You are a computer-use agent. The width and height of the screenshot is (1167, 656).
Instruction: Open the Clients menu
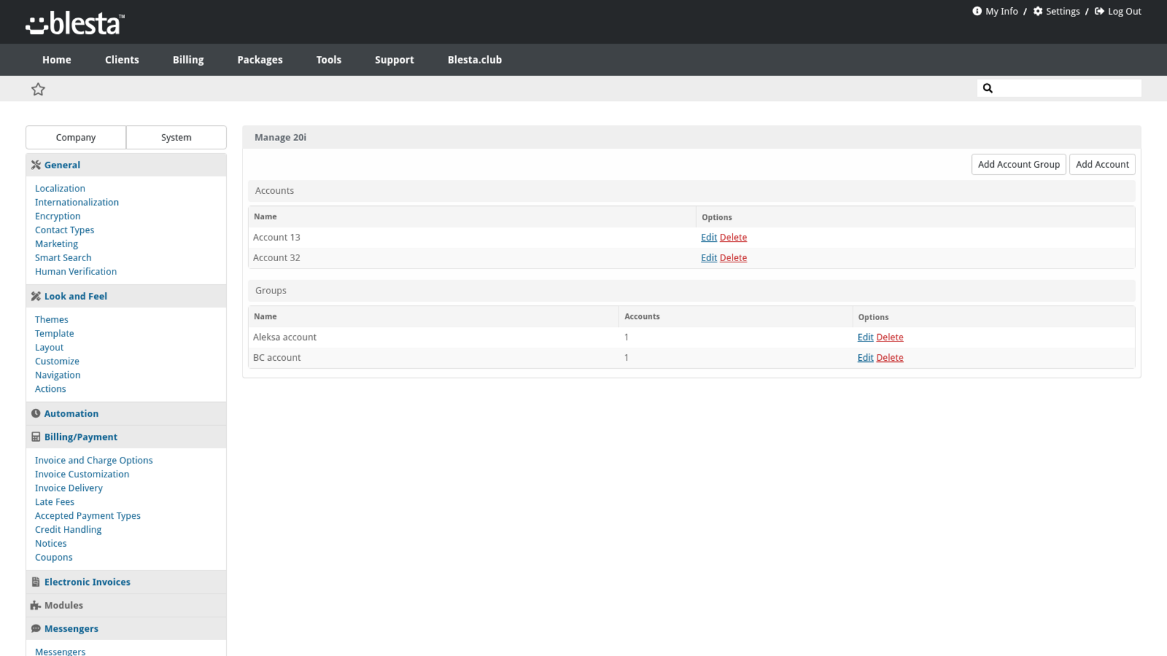pos(122,60)
